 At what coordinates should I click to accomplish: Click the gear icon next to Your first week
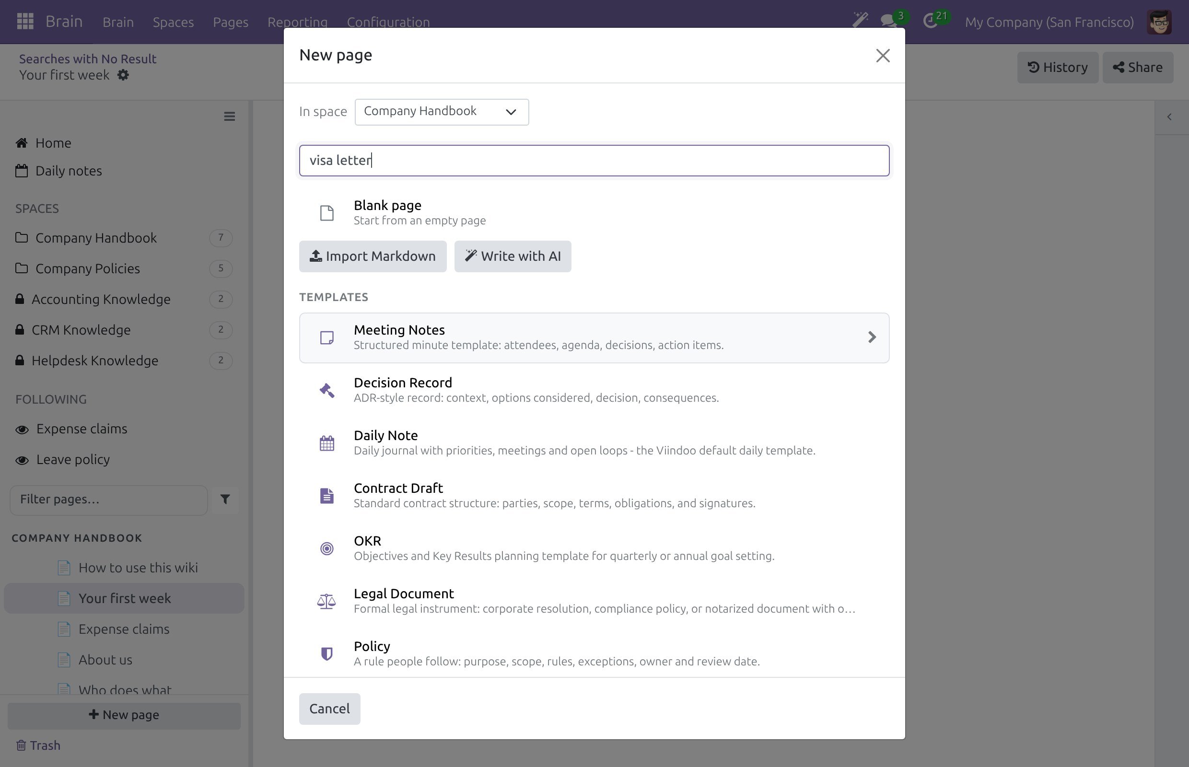tap(123, 75)
